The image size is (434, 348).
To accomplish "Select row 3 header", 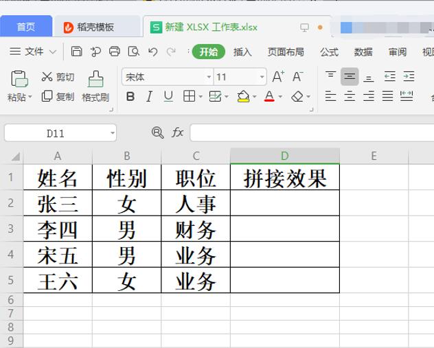I will tap(11, 229).
